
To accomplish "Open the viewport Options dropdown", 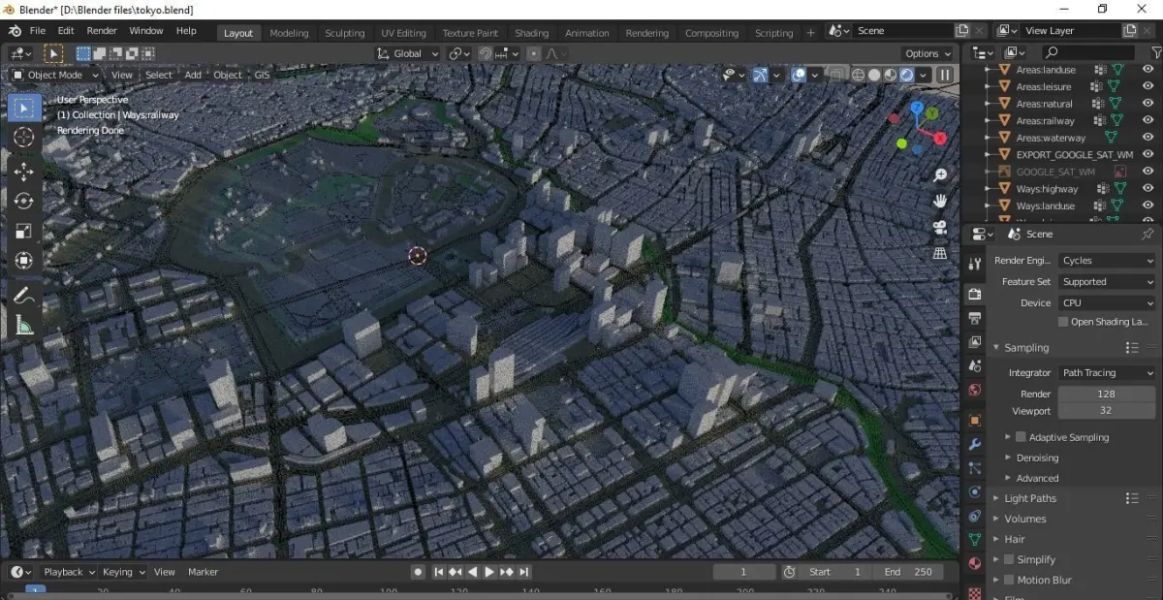I will coord(927,53).
